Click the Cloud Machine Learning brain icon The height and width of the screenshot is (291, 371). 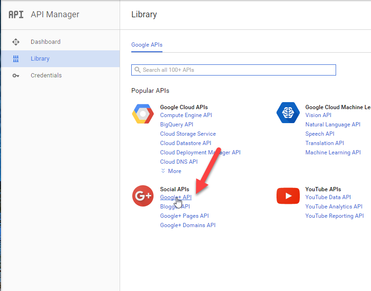(288, 112)
